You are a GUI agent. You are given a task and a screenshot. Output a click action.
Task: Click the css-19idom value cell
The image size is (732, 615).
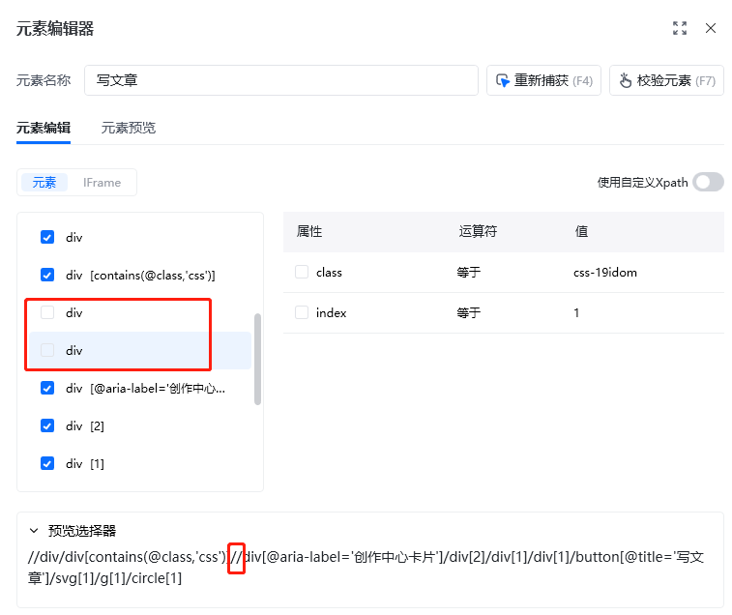[x=605, y=273]
